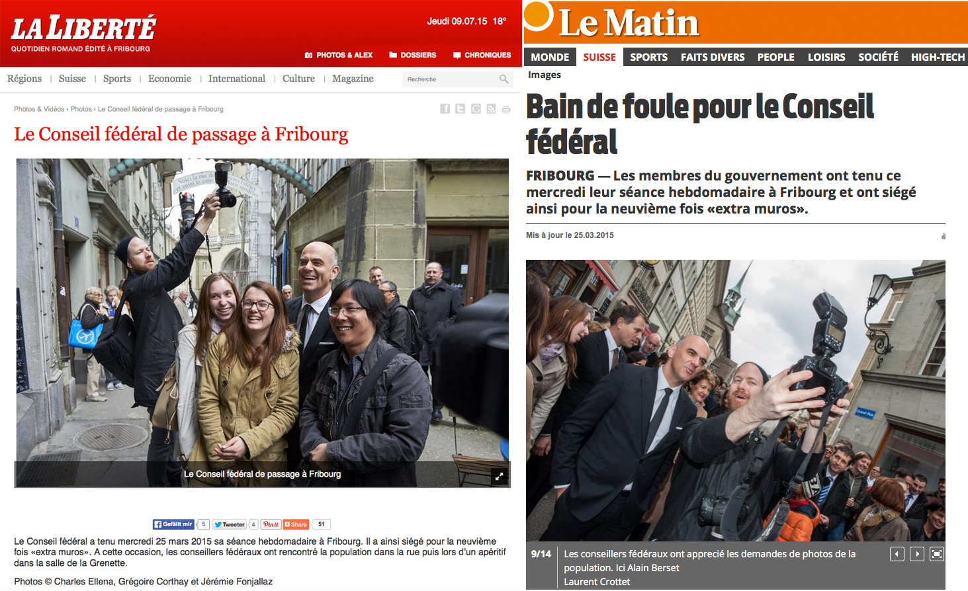968x591 pixels.
Task: Go to next image in Le Matin gallery
Action: pyautogui.click(x=917, y=554)
